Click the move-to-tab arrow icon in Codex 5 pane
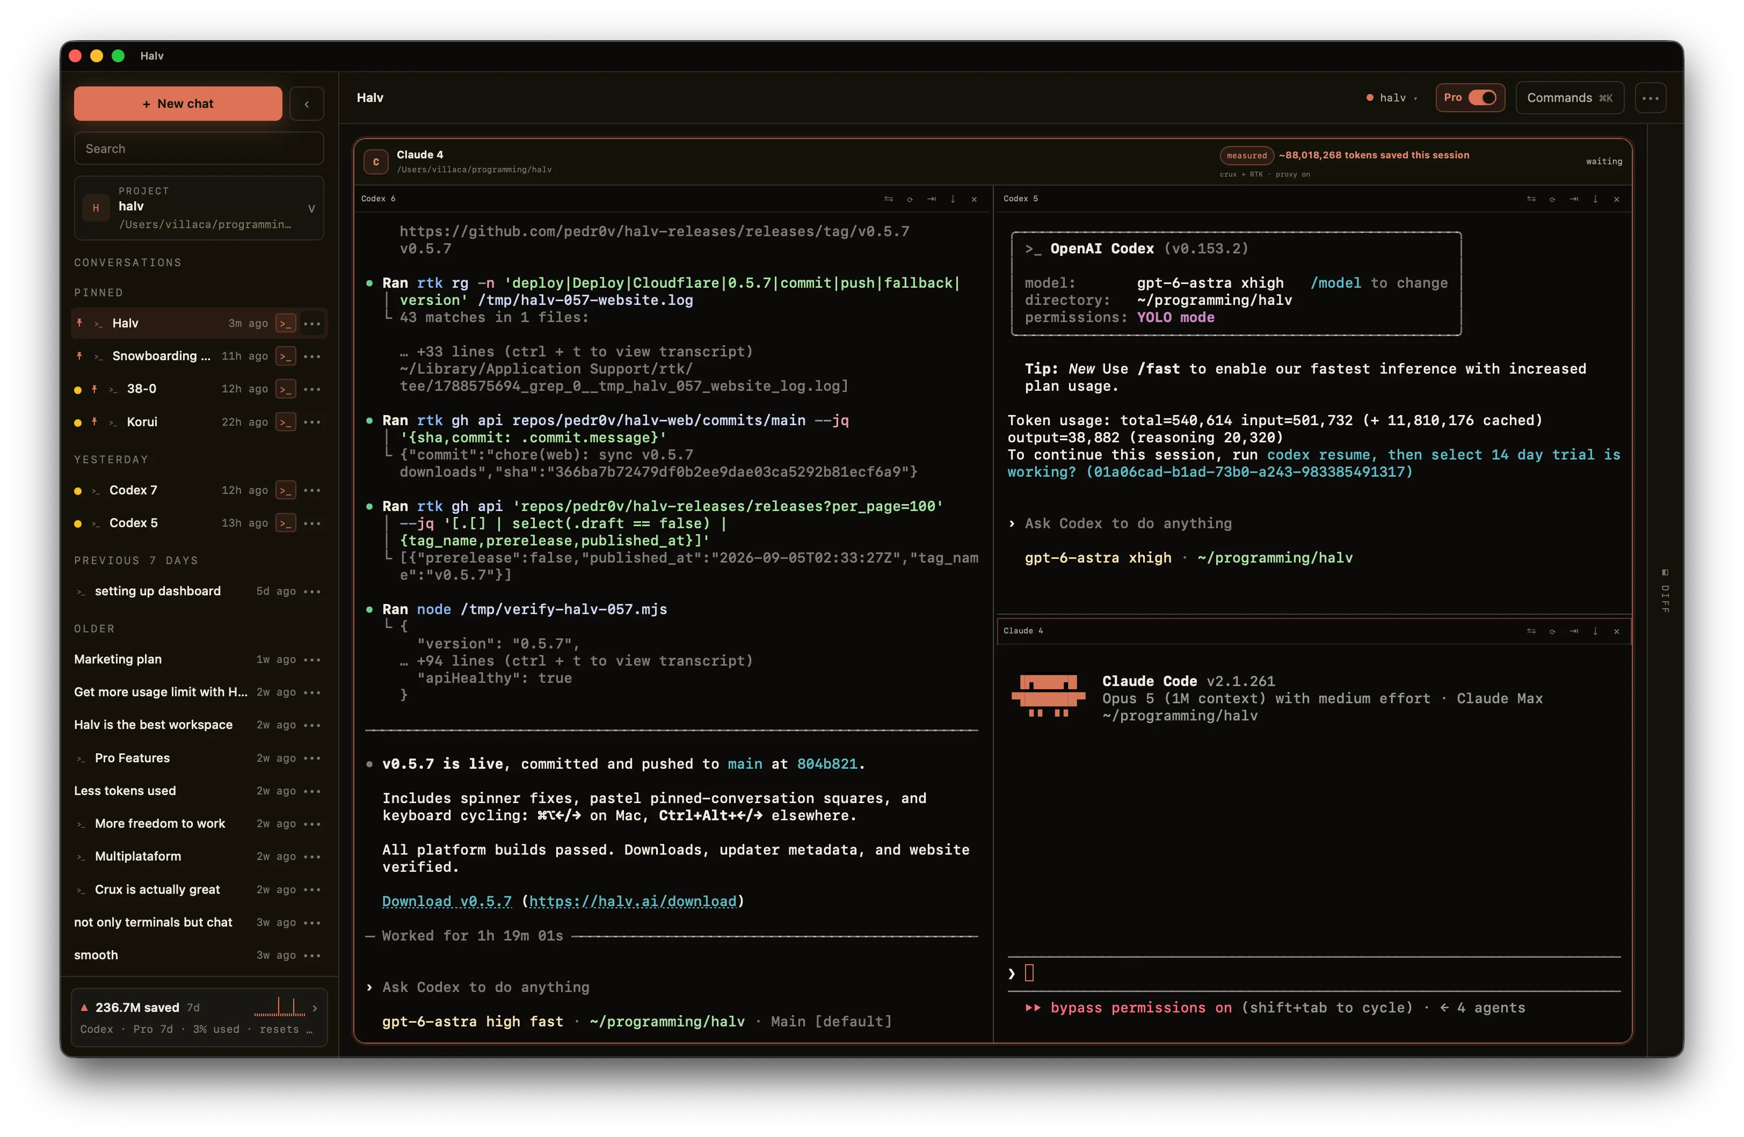1744x1137 pixels. click(1574, 199)
